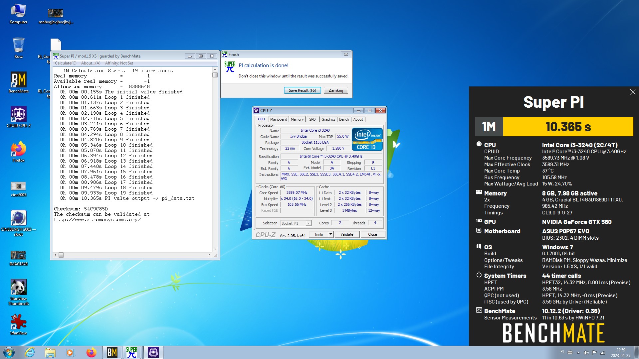Launch IrfanView Thumbnails from the desktop
Viewport: 639px width, 359px height.
[18, 292]
